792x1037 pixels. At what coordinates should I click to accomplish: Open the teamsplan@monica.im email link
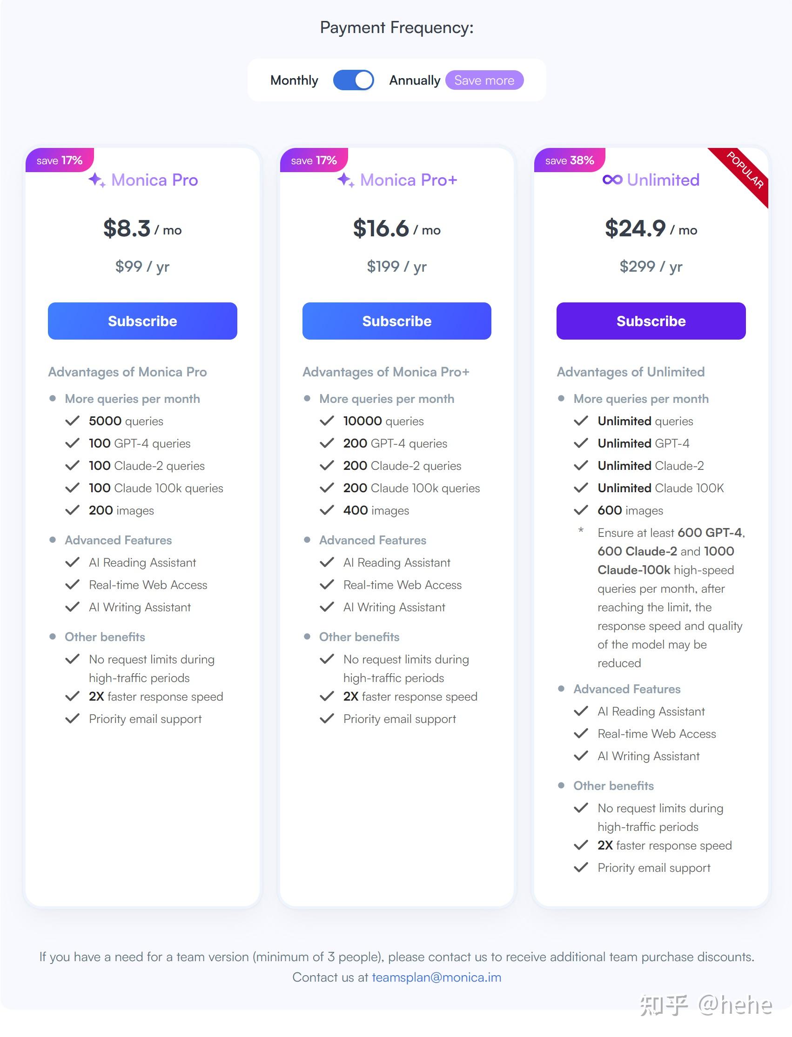[436, 977]
